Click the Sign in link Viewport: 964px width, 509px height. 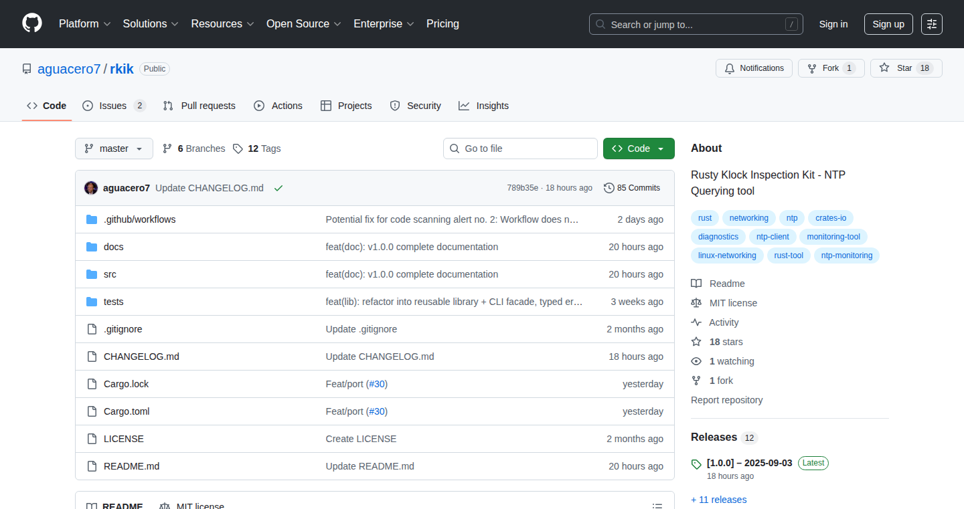tap(833, 24)
